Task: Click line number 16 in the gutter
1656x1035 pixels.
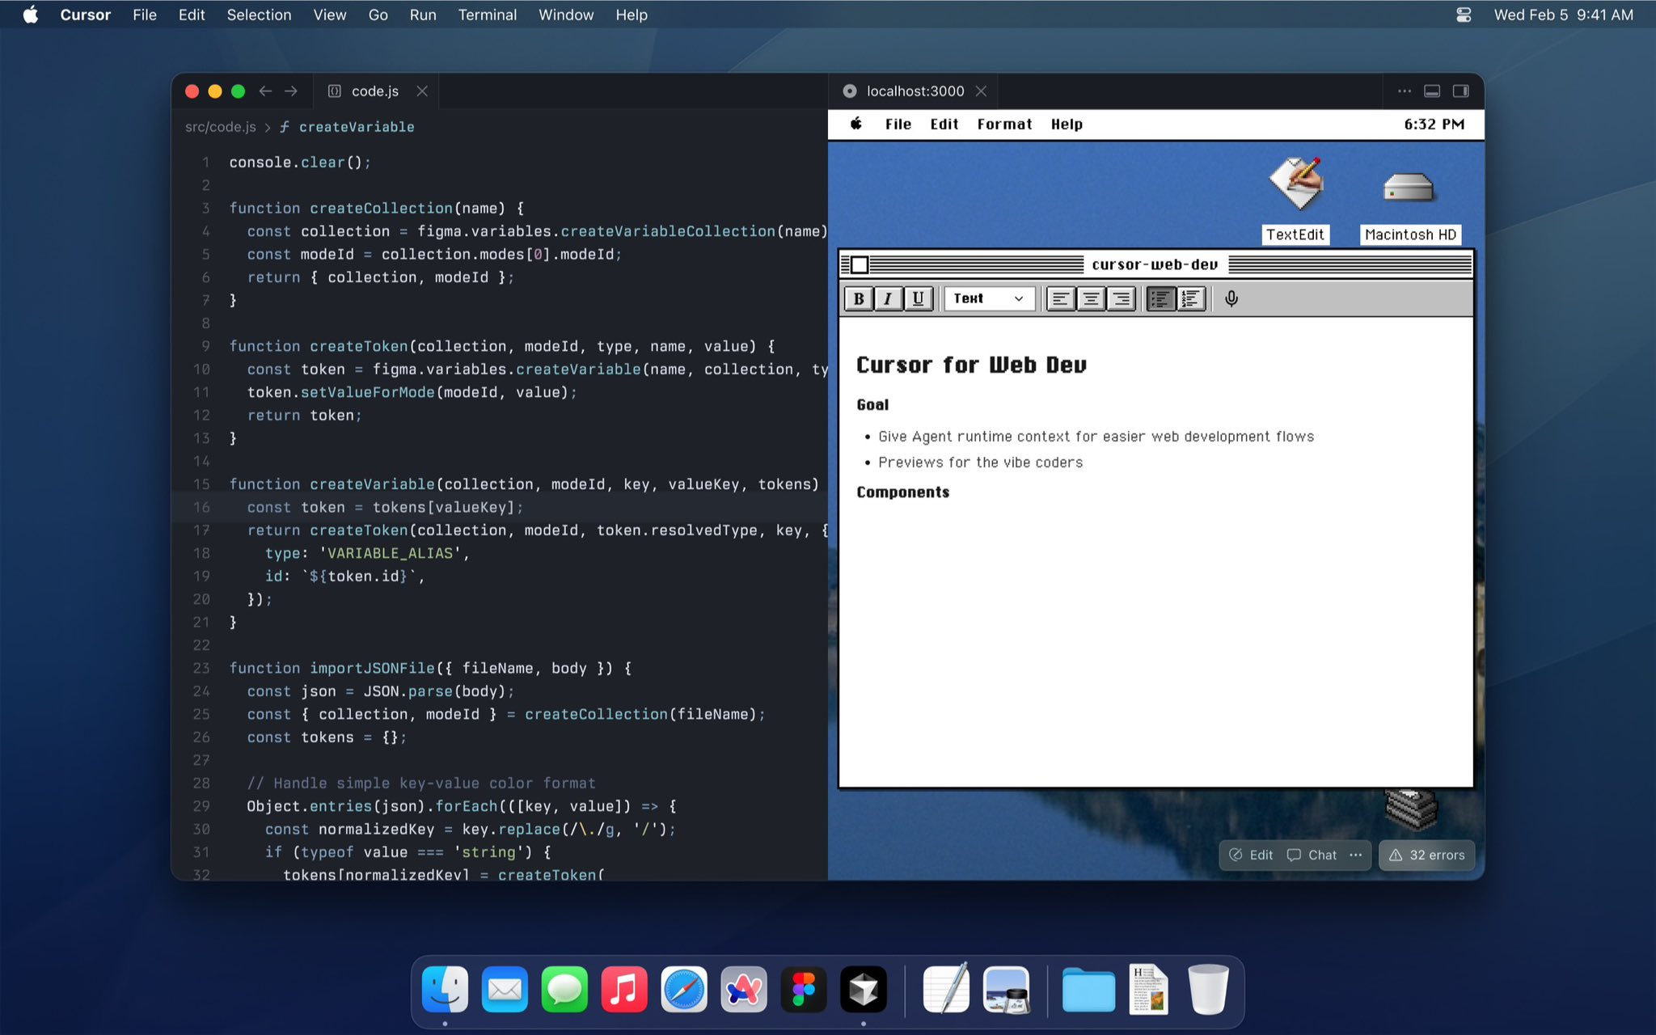Action: click(201, 507)
